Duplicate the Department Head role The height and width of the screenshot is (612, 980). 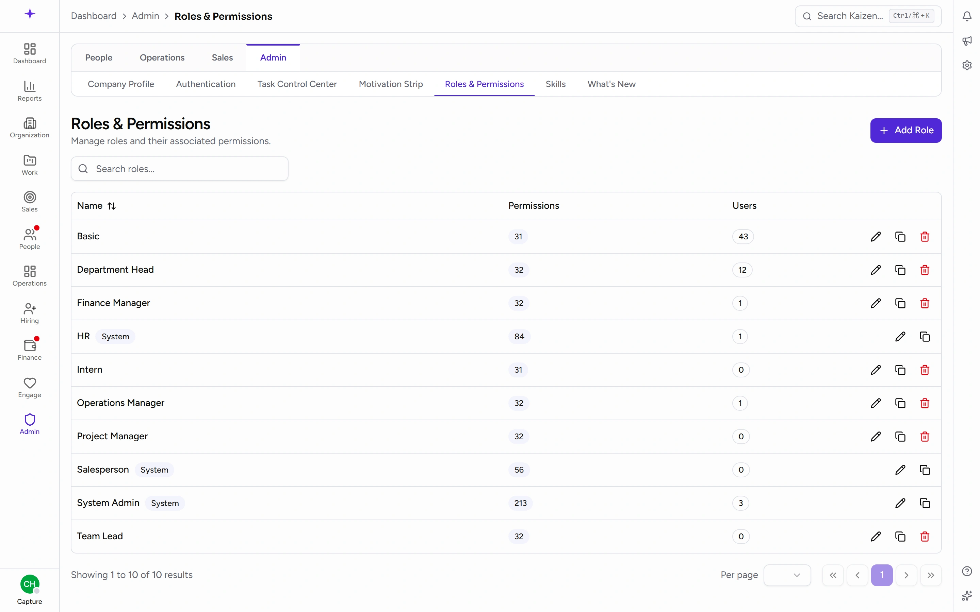tap(900, 270)
